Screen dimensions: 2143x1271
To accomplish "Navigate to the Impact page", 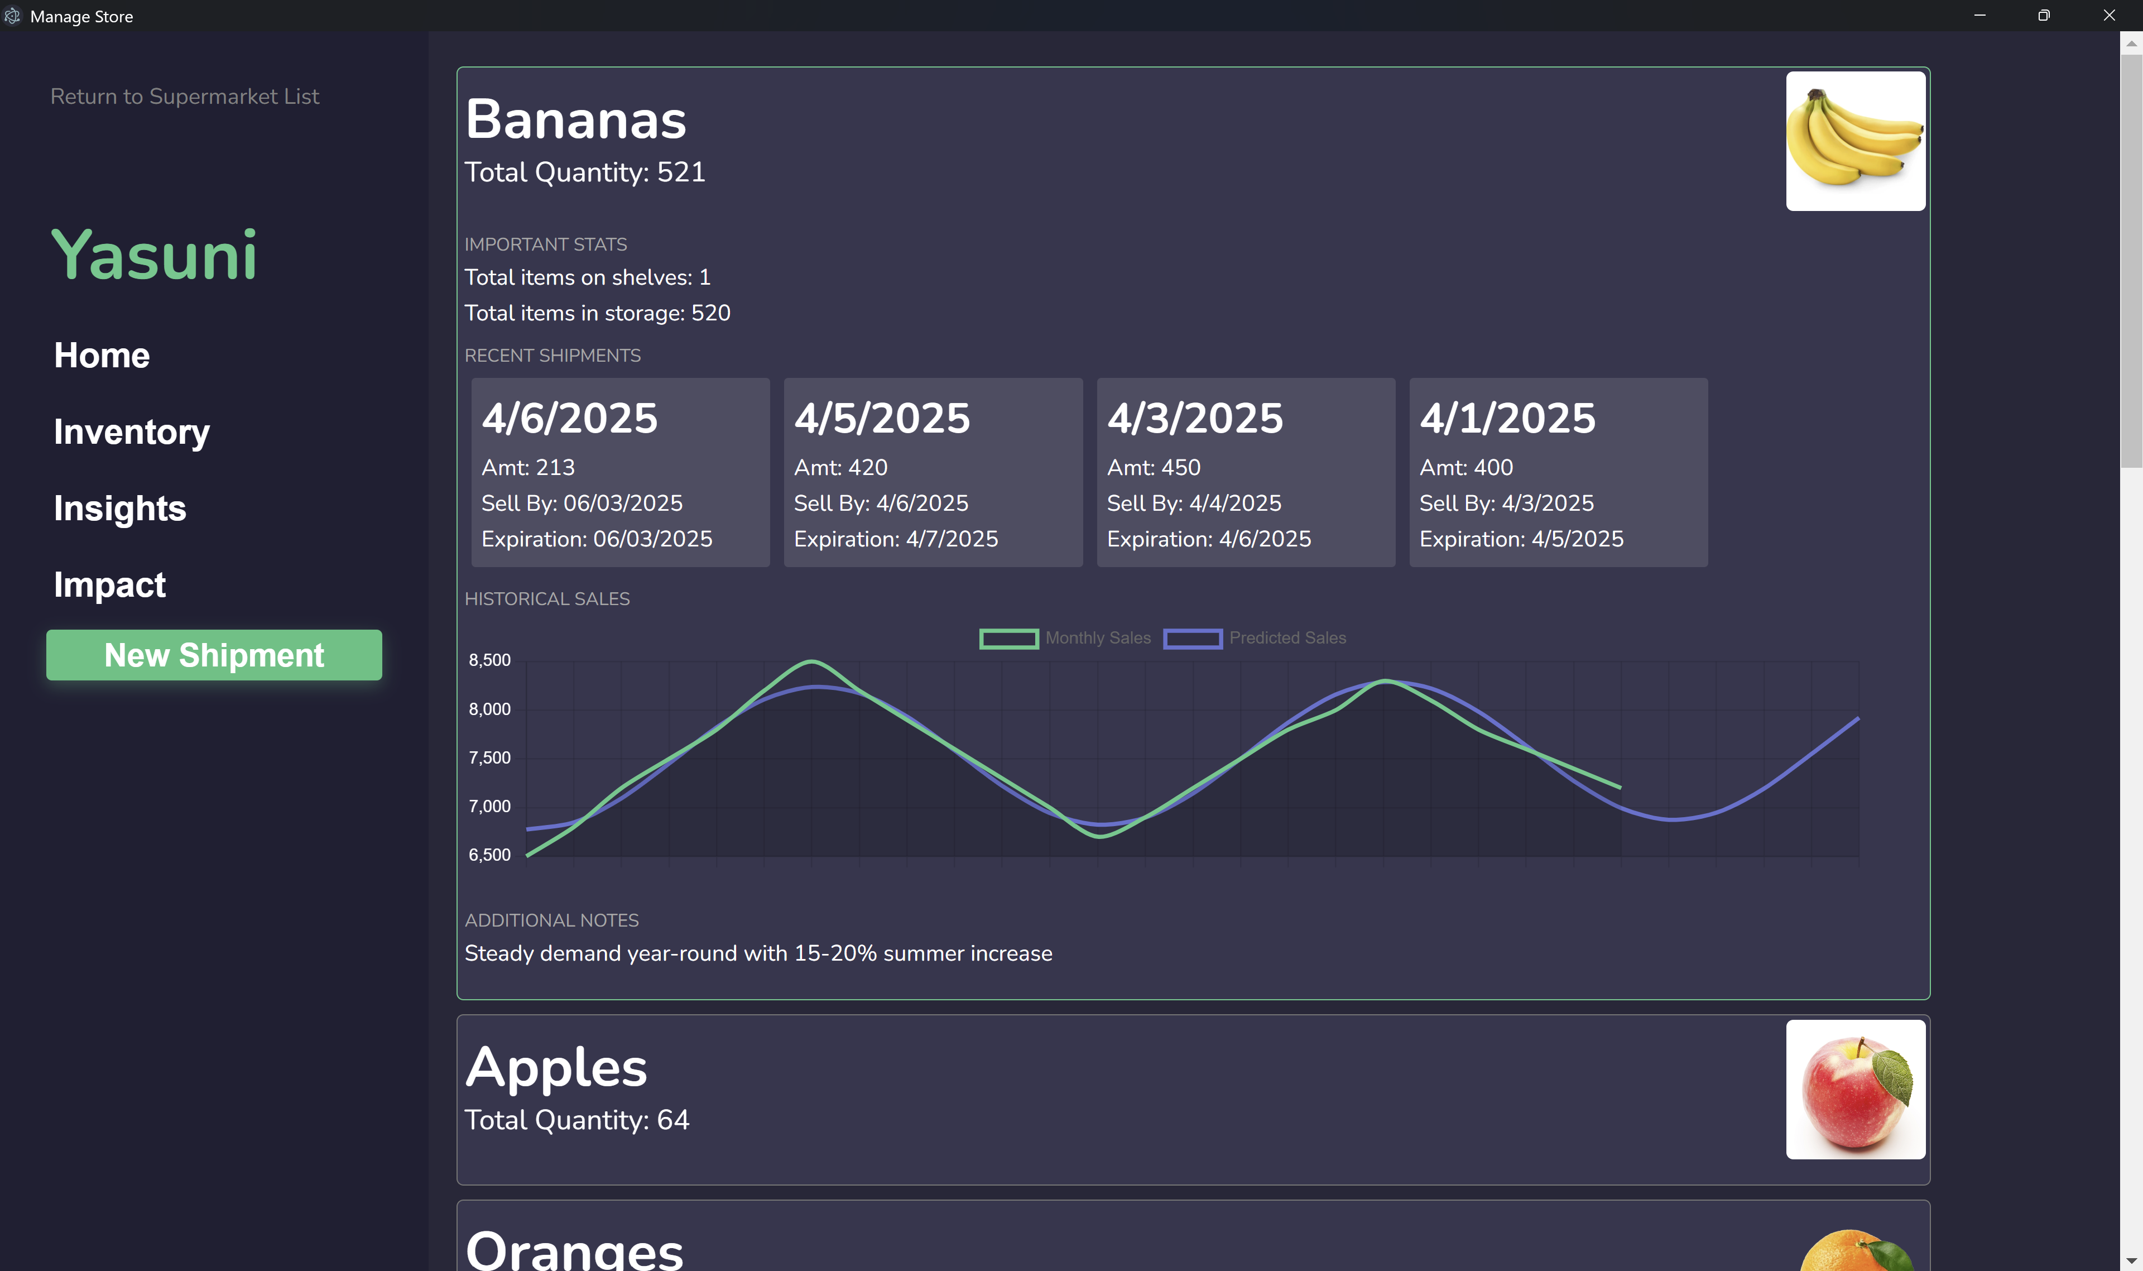I will pos(109,585).
